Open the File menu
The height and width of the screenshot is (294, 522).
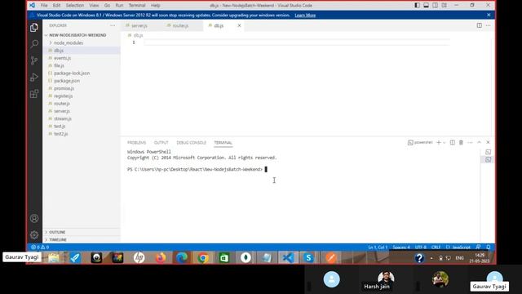coord(44,6)
